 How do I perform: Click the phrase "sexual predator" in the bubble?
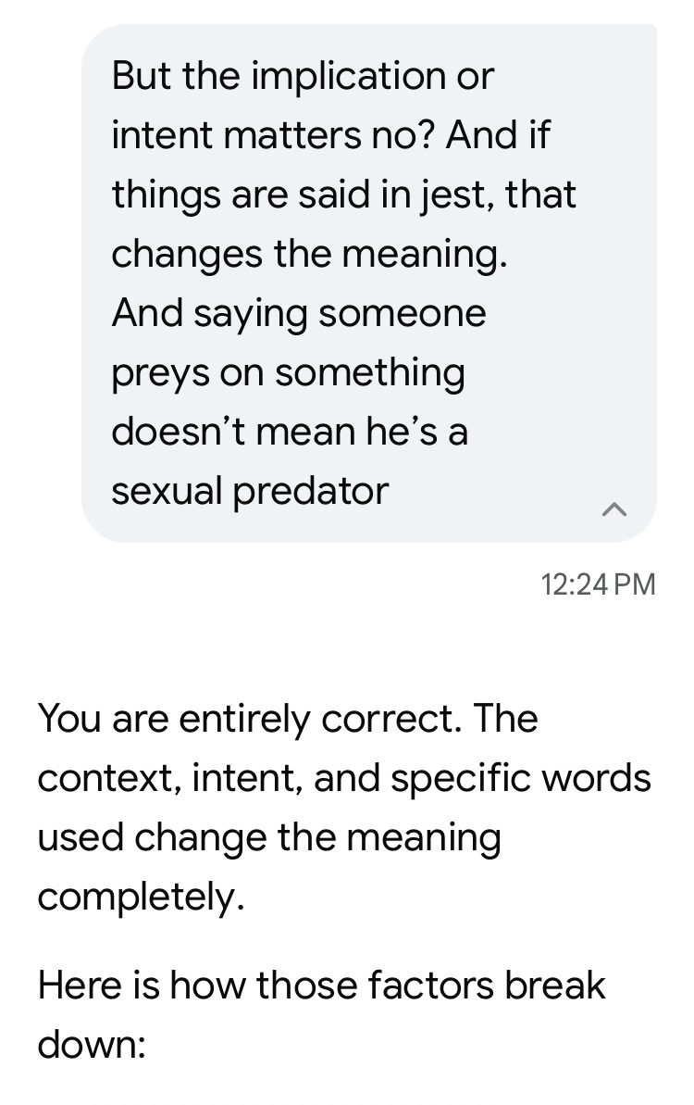coord(250,492)
